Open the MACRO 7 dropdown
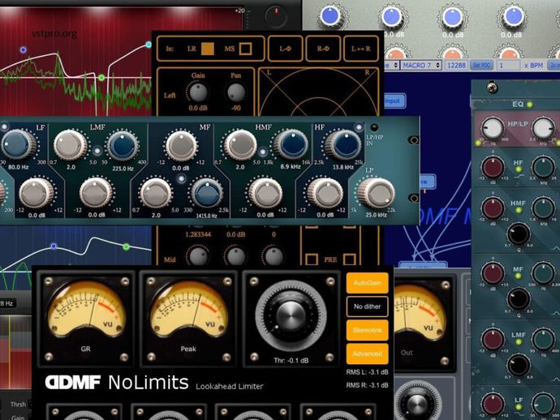560x420 pixels. click(420, 66)
